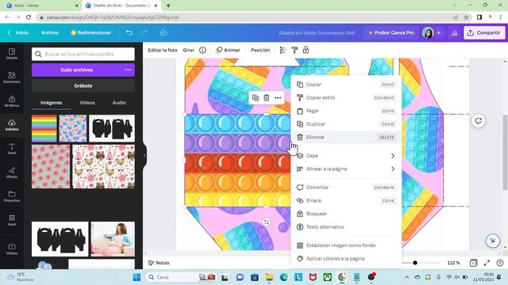The height and width of the screenshot is (285, 508).
Task: Select Texto alternativo from context menu
Action: point(346,227)
